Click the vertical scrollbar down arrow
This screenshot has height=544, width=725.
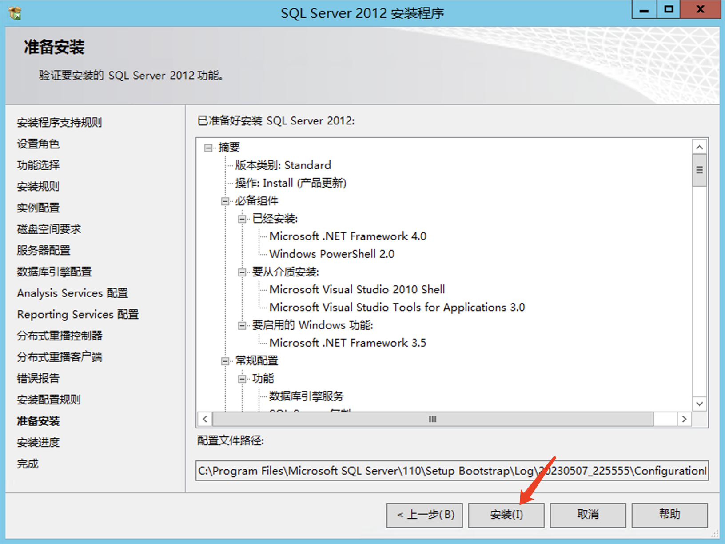click(700, 404)
